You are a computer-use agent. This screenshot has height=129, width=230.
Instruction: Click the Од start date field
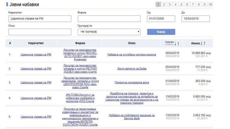coord(161,19)
